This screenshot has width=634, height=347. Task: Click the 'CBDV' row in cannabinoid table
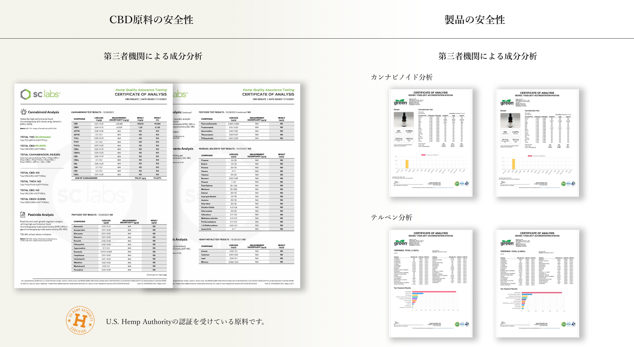[119, 127]
